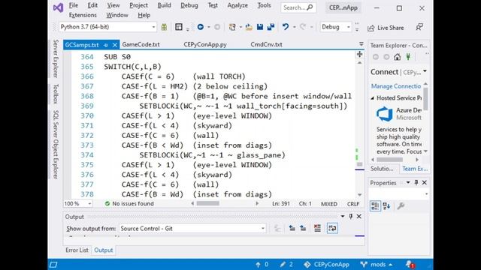
Task: Click the unpushed commits count in status bar
Action: click(x=262, y=265)
